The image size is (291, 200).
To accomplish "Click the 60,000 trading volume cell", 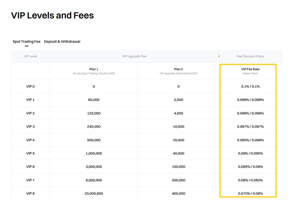I will [94, 100].
